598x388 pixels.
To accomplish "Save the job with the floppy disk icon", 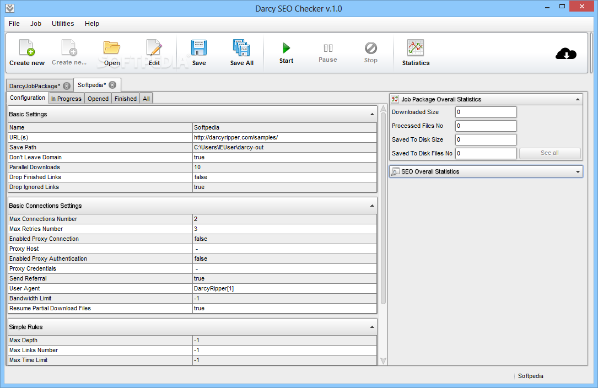I will tap(199, 48).
